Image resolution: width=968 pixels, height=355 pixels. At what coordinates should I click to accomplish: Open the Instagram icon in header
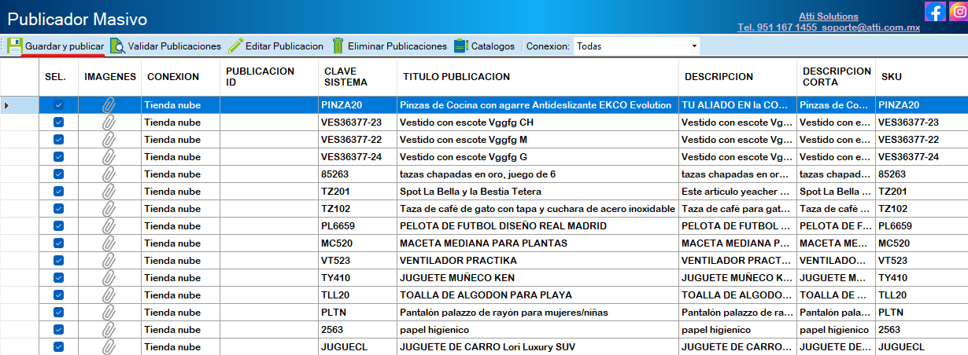tap(958, 12)
